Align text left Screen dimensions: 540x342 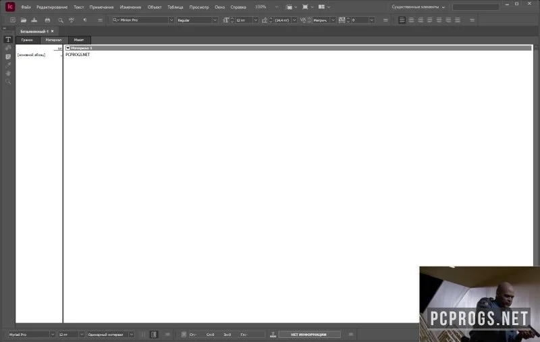(402, 20)
